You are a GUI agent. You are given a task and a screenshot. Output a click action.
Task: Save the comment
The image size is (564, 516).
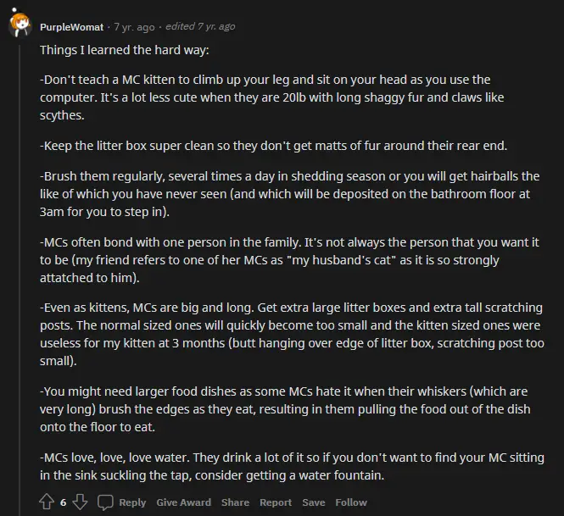point(314,502)
